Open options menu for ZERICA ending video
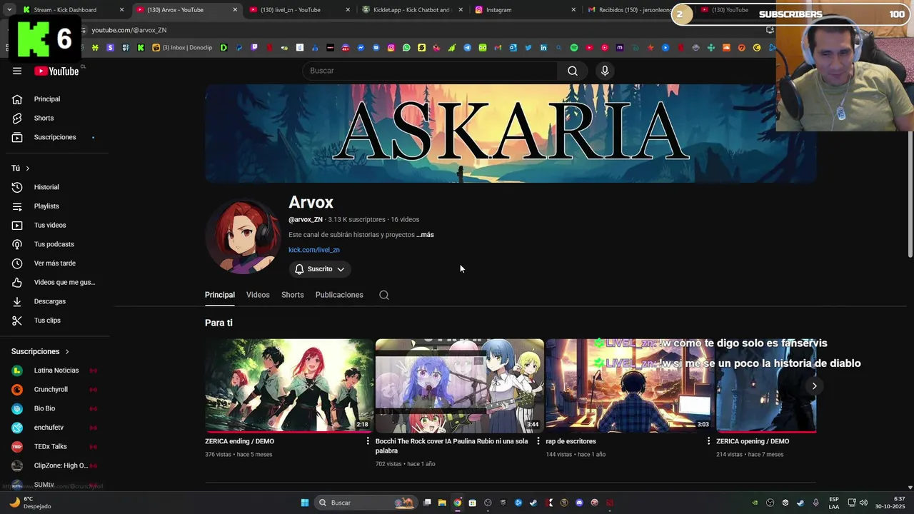The image size is (914, 514). (x=368, y=441)
